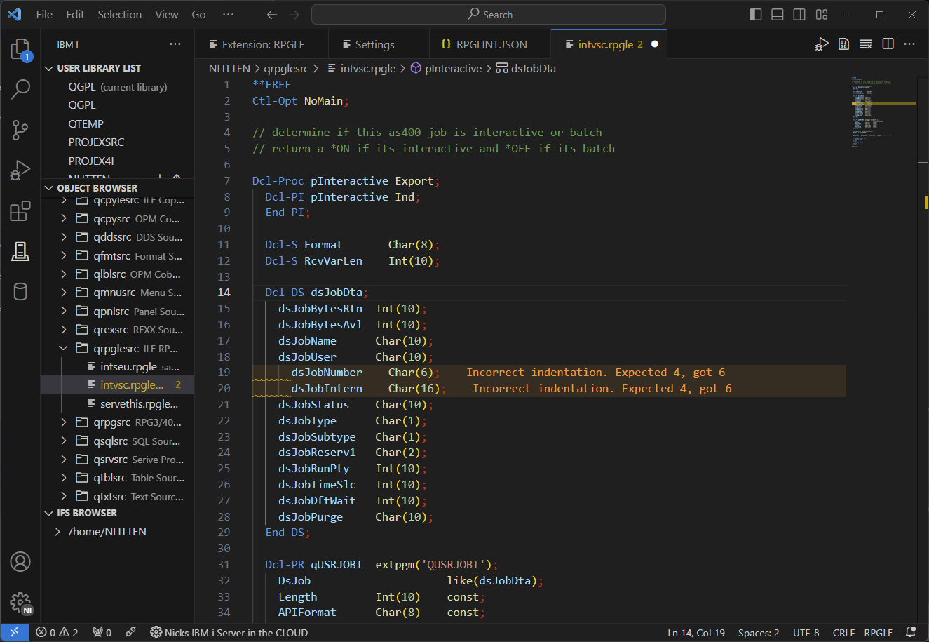
Task: Expand the qrpgsrc source folder
Action: tap(64, 422)
